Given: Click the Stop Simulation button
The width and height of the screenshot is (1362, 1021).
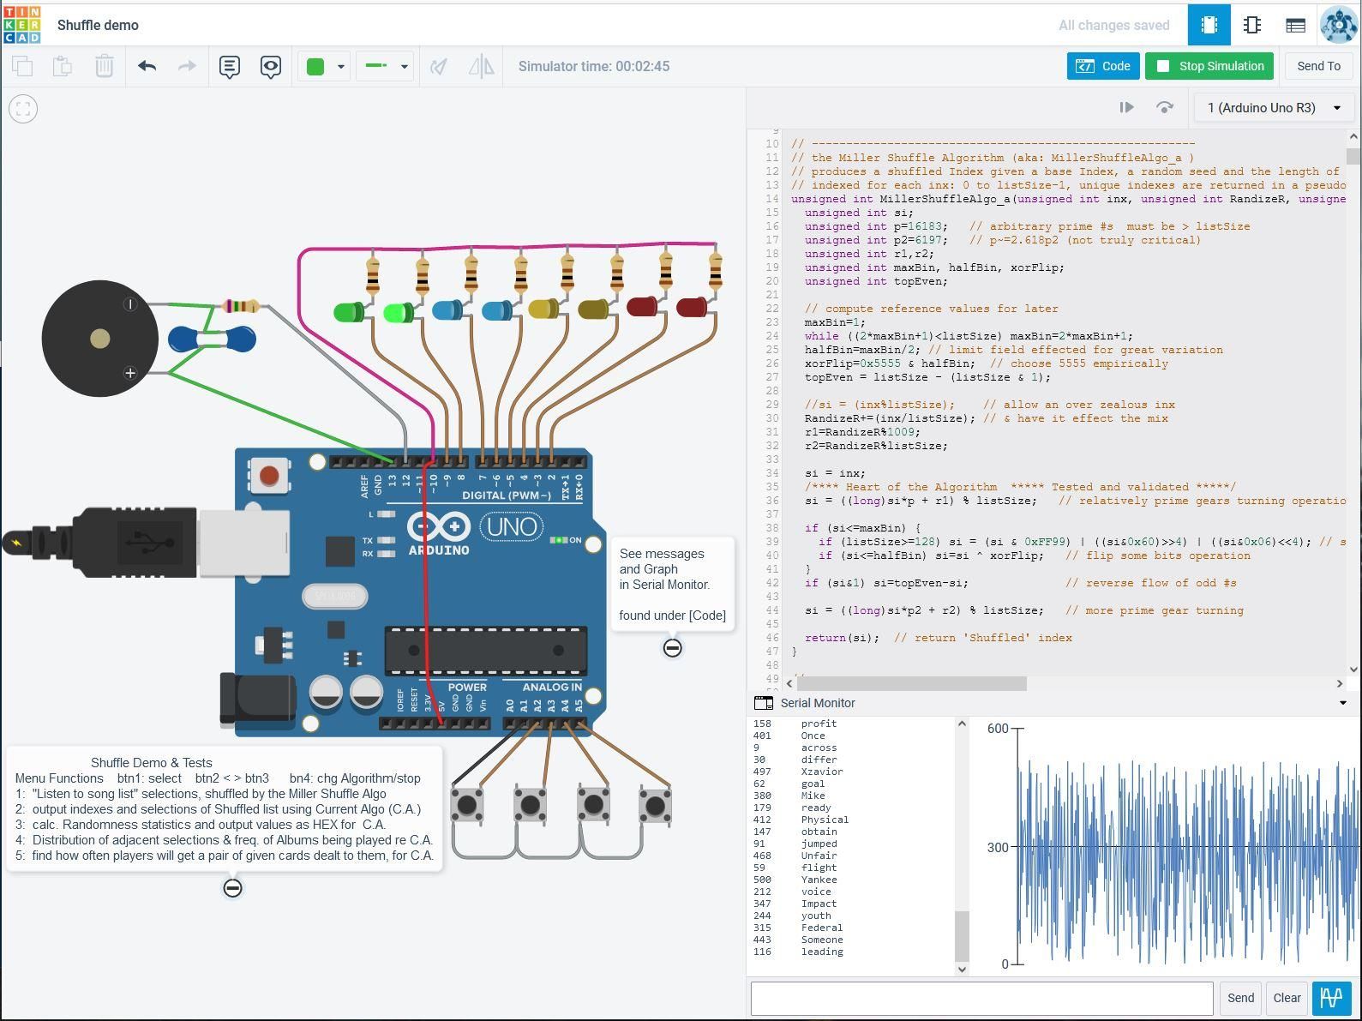Looking at the screenshot, I should click(1209, 66).
